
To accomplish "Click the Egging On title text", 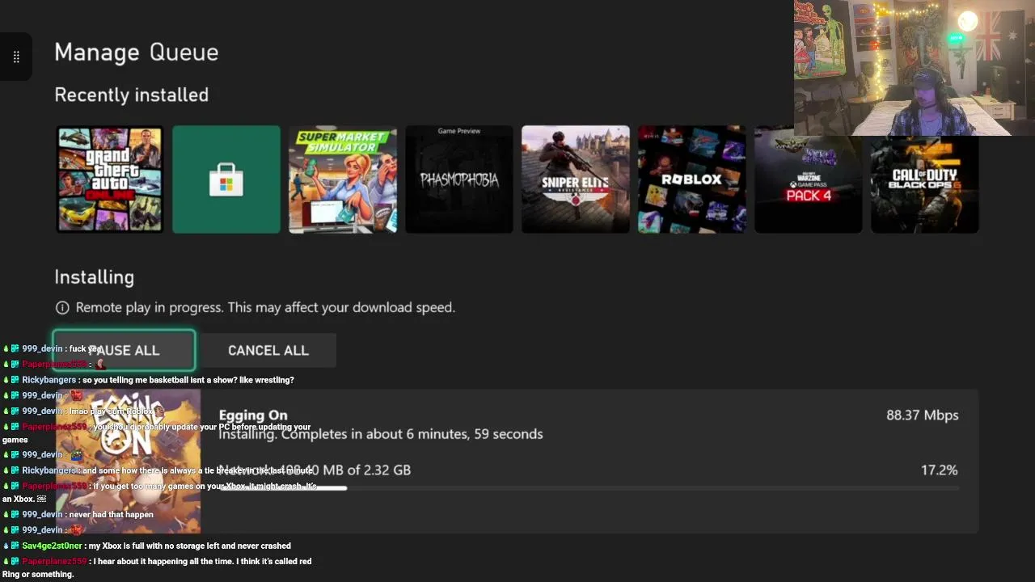I will pyautogui.click(x=253, y=415).
